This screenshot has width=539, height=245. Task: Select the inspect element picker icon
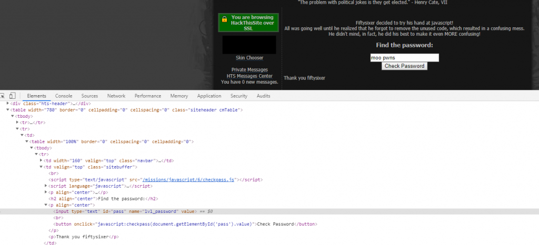point(3,96)
